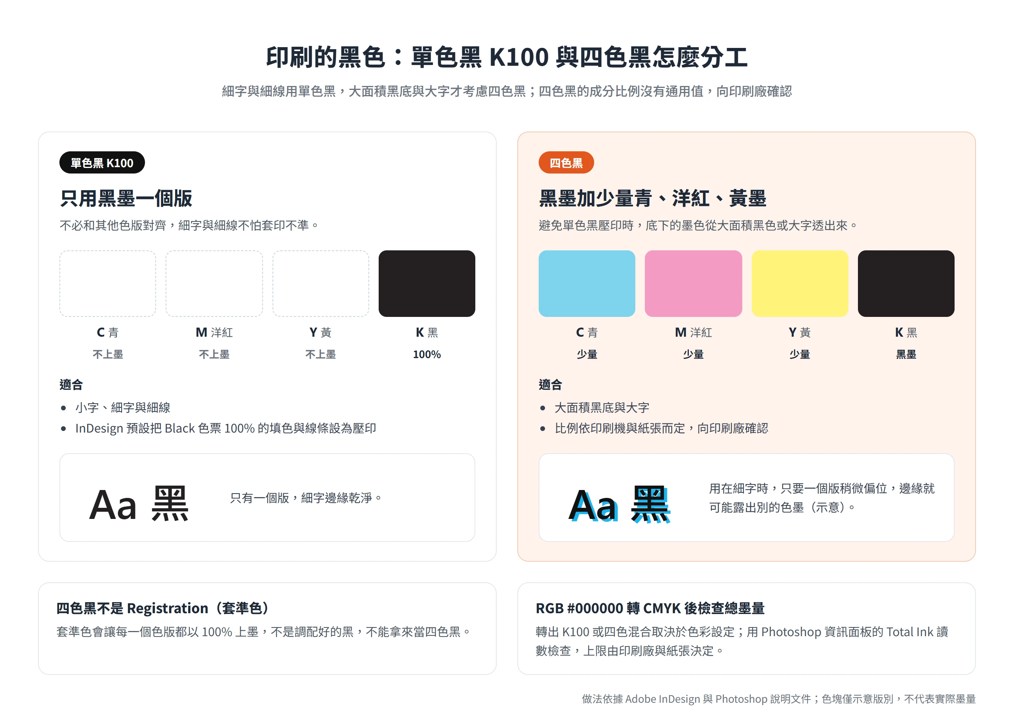Click caption 用在細字時，只要一個版稍微偏位
1014x715 pixels.
coord(821,498)
